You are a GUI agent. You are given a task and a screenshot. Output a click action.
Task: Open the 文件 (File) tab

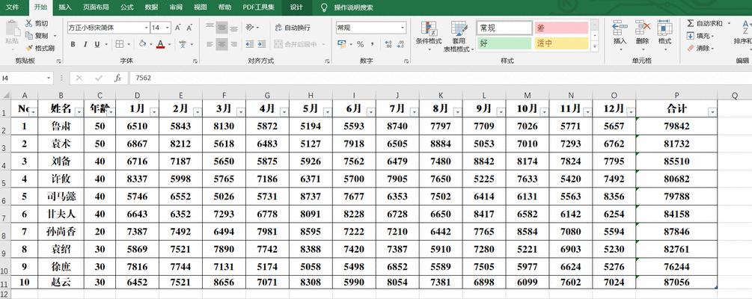pyautogui.click(x=13, y=7)
